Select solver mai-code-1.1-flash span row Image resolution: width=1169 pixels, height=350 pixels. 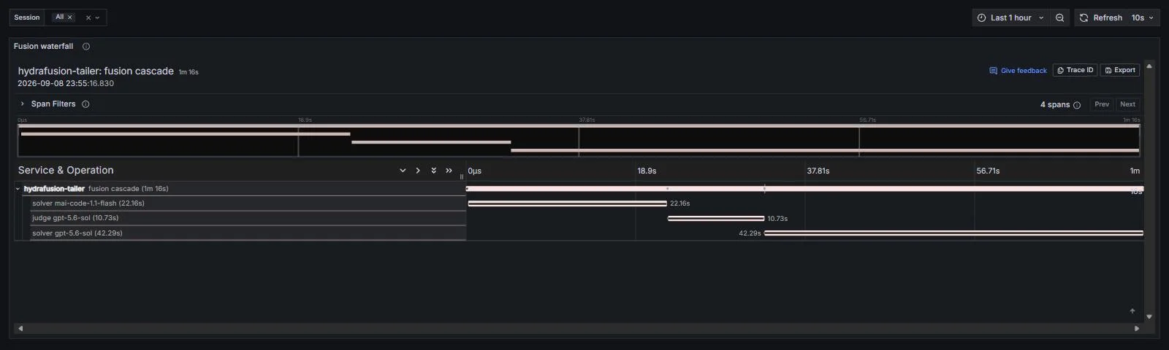[x=248, y=203]
